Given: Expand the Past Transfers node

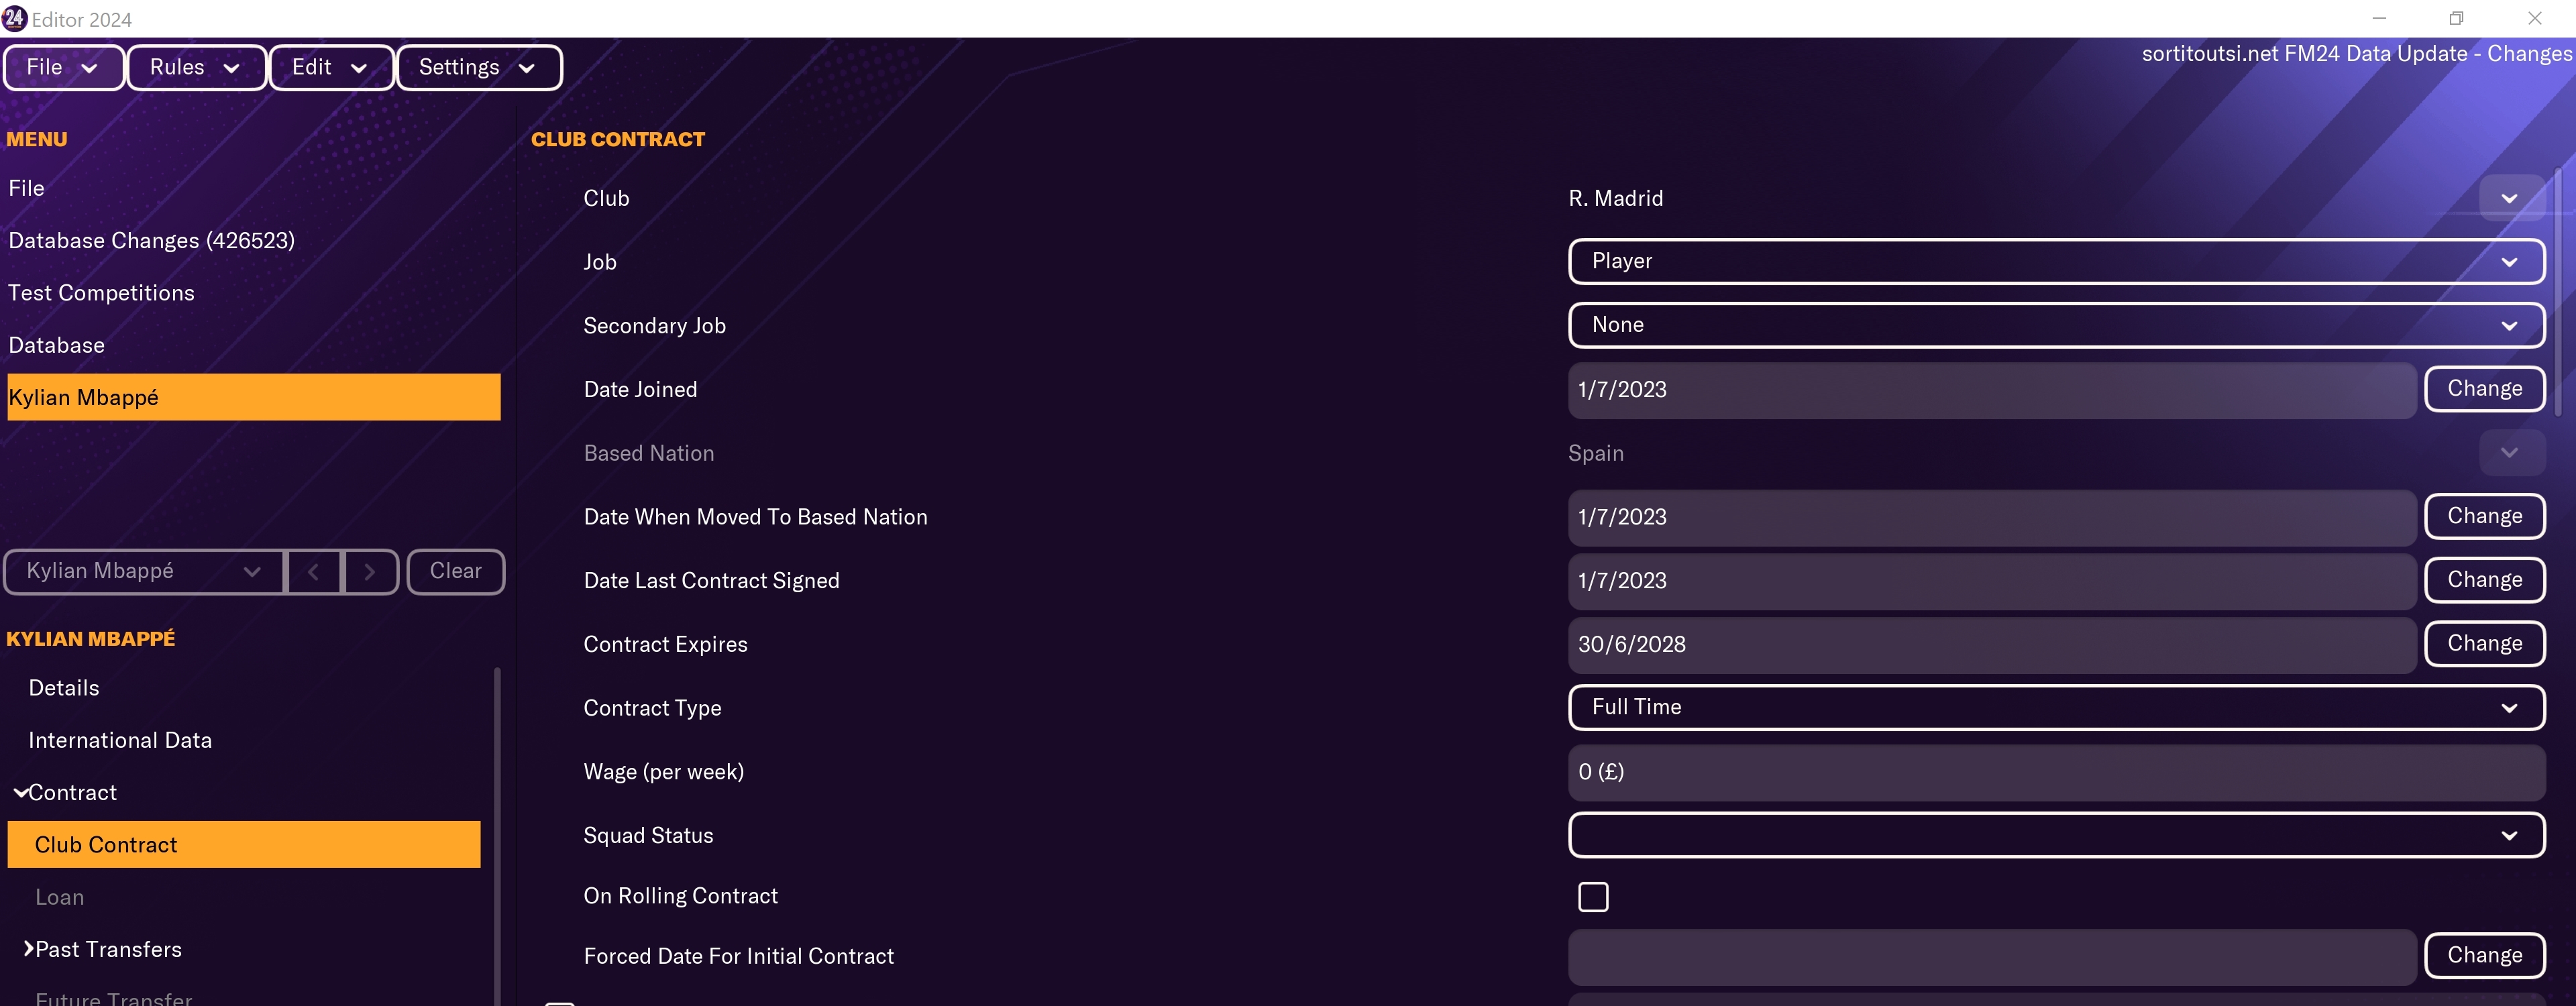Looking at the screenshot, I should (28, 948).
